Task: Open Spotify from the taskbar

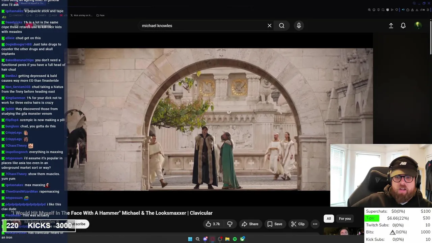Action: point(235,239)
